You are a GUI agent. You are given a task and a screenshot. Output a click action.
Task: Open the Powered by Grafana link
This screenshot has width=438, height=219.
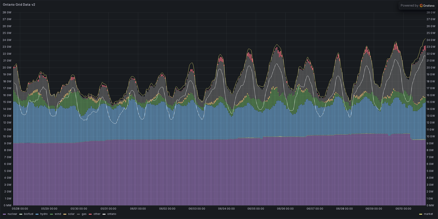(x=417, y=5)
